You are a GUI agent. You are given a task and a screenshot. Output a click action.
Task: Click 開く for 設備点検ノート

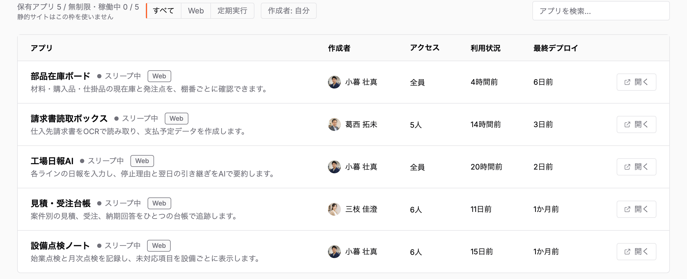[636, 252]
